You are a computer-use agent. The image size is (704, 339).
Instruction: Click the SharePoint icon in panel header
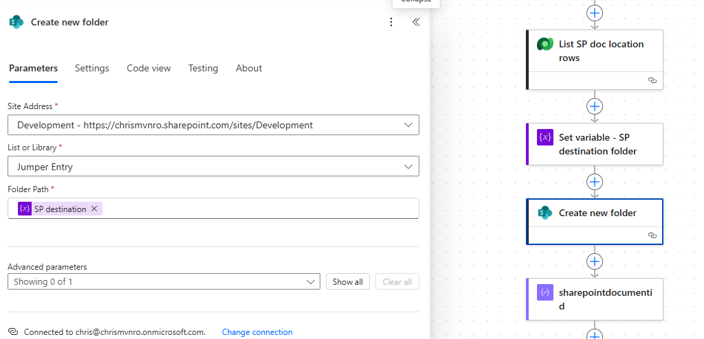click(16, 22)
